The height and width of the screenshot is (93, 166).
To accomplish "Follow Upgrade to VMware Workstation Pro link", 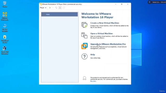I will (x=108, y=44).
